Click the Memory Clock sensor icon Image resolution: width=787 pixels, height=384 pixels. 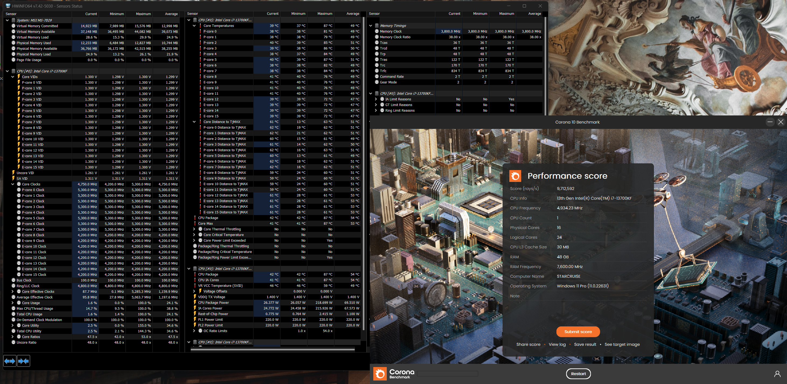coord(377,31)
